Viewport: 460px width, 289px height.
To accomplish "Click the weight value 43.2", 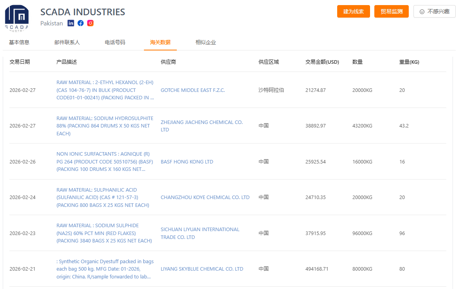I will [404, 126].
